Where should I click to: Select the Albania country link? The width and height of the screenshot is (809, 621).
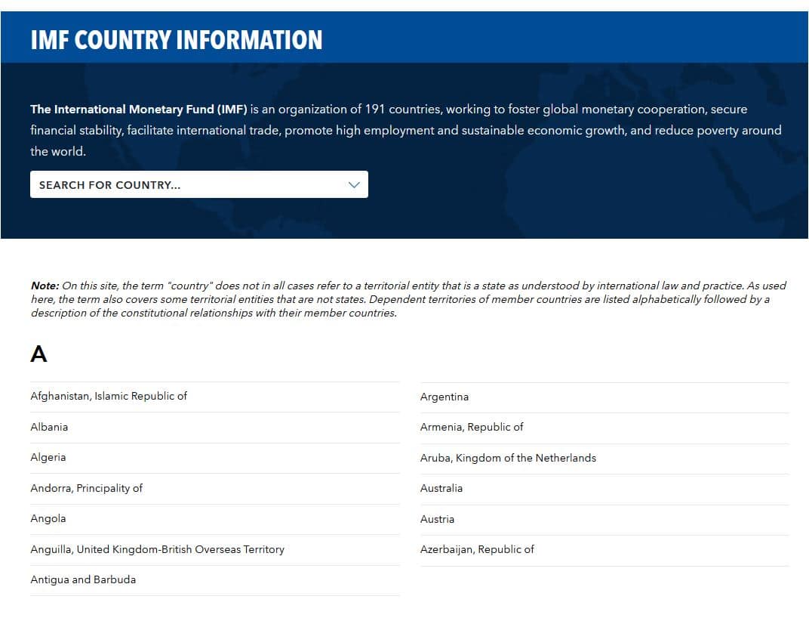(49, 427)
